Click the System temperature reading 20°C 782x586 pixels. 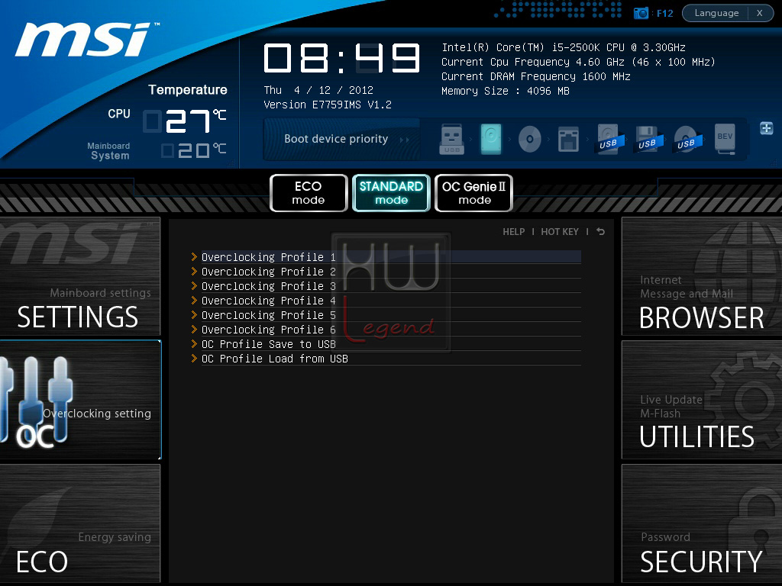tap(193, 150)
